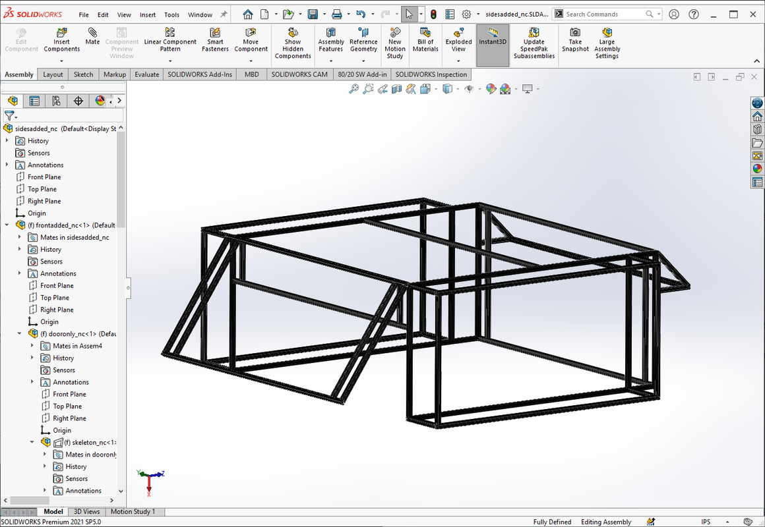Click Zoom to Area icon
765x527 pixels.
[x=369, y=89]
